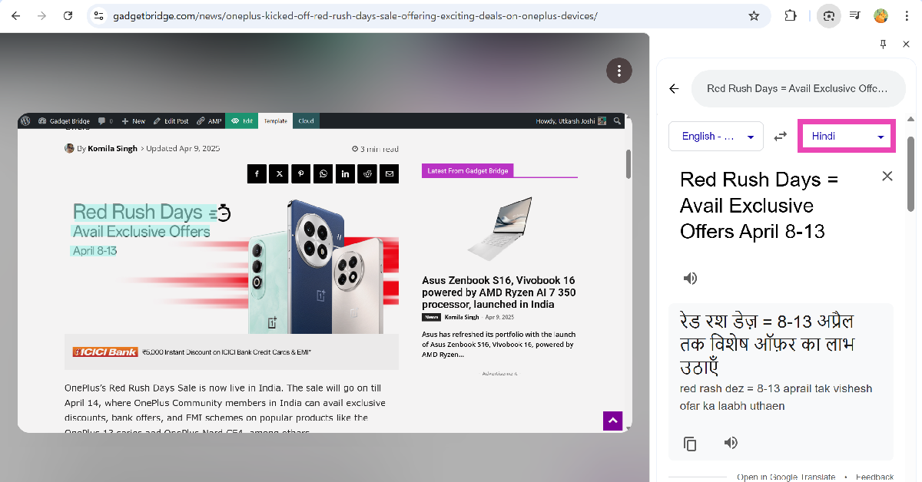Listen to the English source text
922x482 pixels.
tap(690, 278)
